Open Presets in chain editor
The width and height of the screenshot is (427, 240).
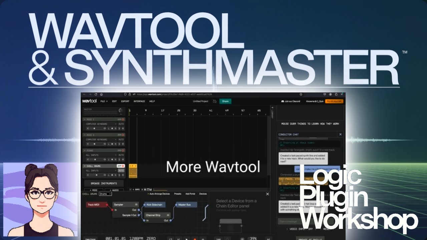[x=177, y=194]
